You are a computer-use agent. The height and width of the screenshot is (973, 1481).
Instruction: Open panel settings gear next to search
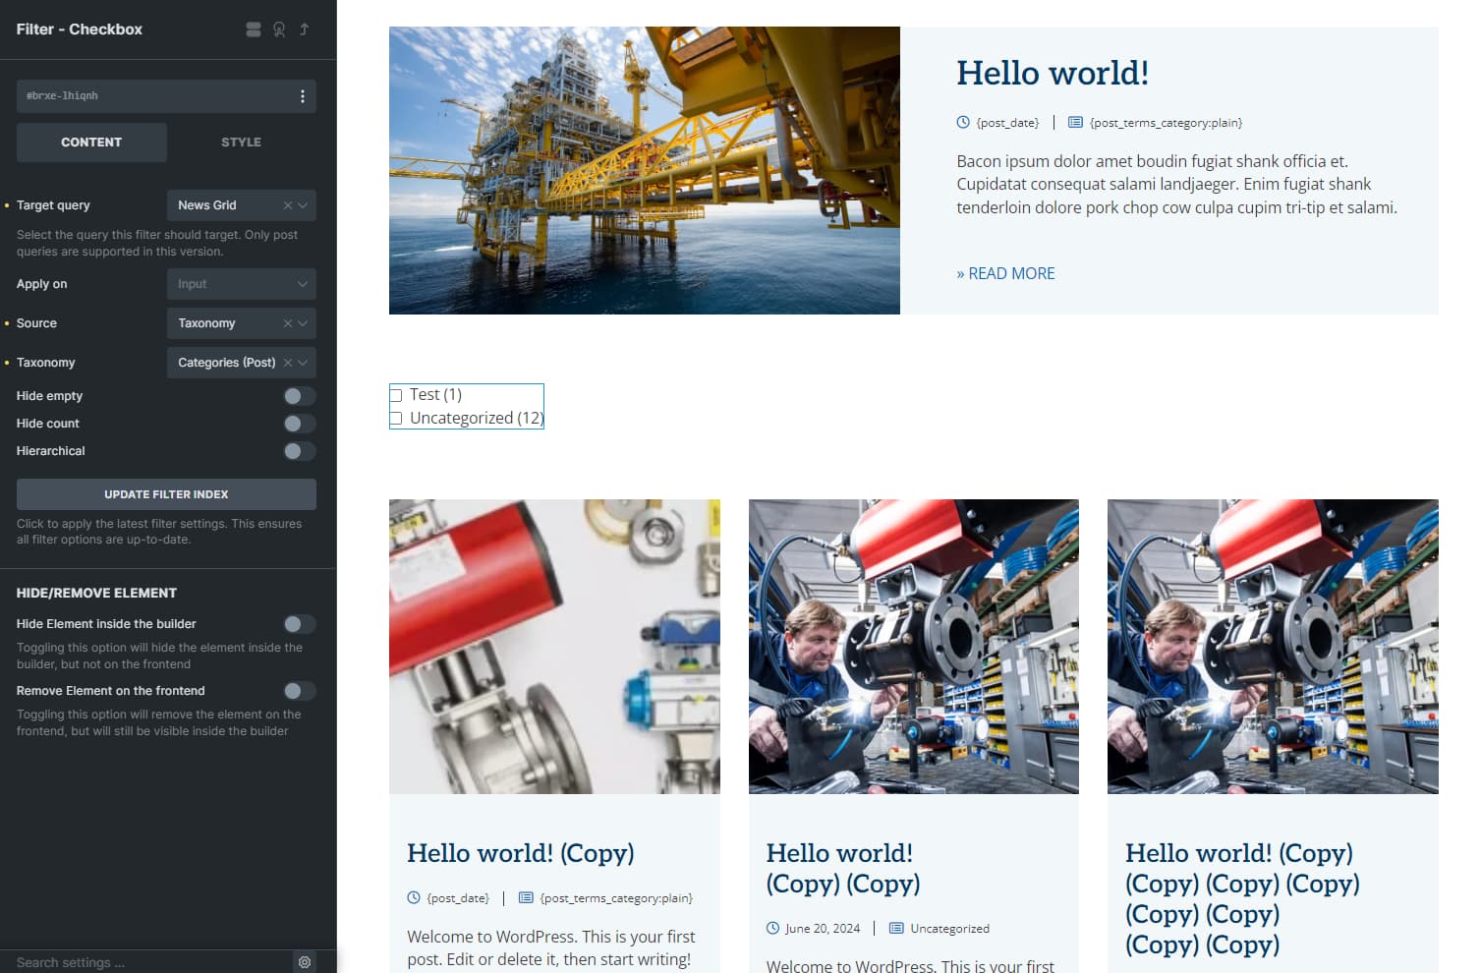(x=305, y=962)
